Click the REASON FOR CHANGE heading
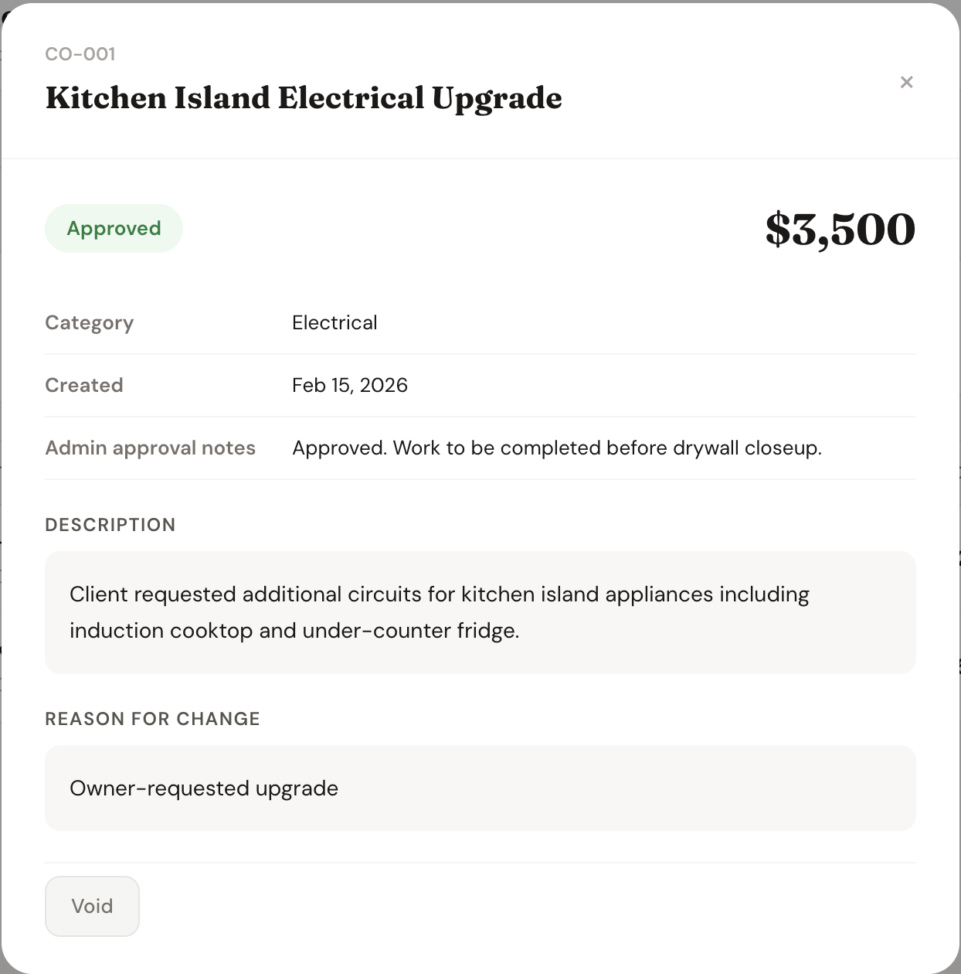Viewport: 961px width, 974px height. tap(152, 719)
